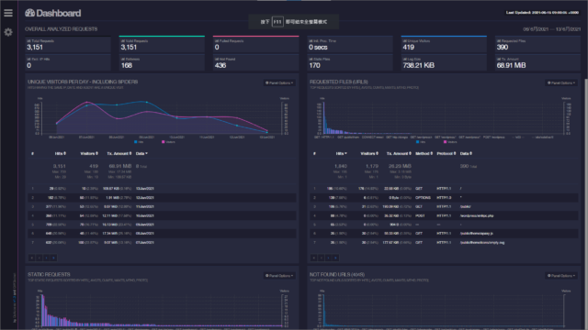
Task: Select the Not Found 436 card
Action: tap(256, 62)
